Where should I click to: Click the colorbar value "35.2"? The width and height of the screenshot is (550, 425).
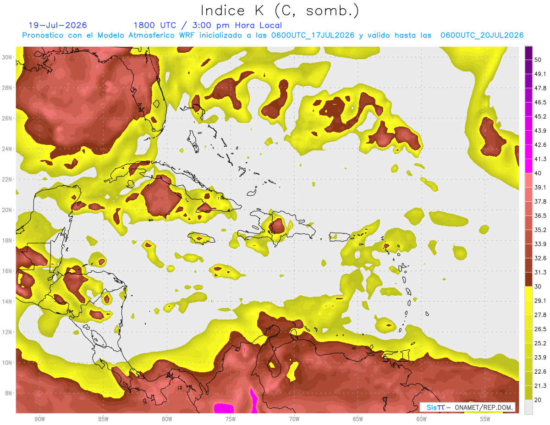(x=540, y=230)
